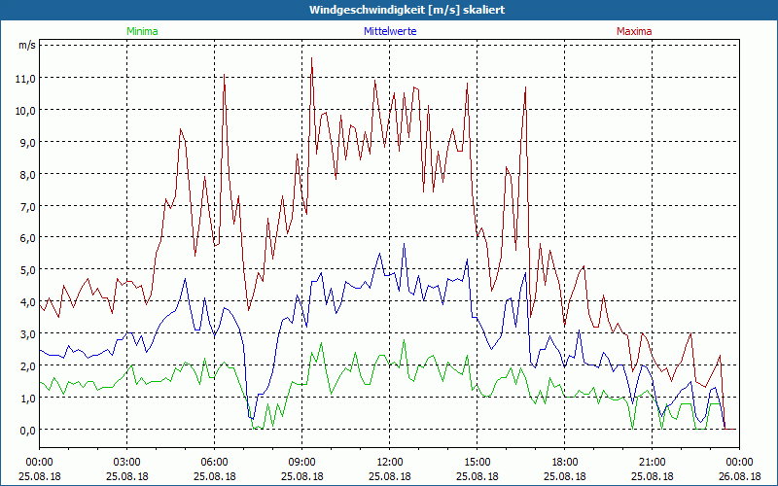The height and width of the screenshot is (486, 778).
Task: Click the red Maxima peak near 09:20
Action: click(311, 58)
